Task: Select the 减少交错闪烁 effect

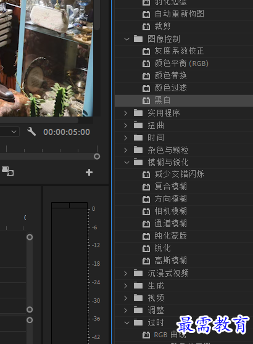Action: (x=179, y=174)
